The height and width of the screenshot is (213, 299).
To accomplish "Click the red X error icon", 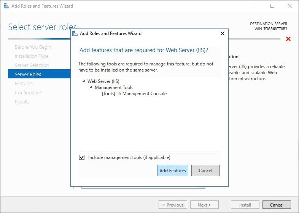I will (x=288, y=39).
